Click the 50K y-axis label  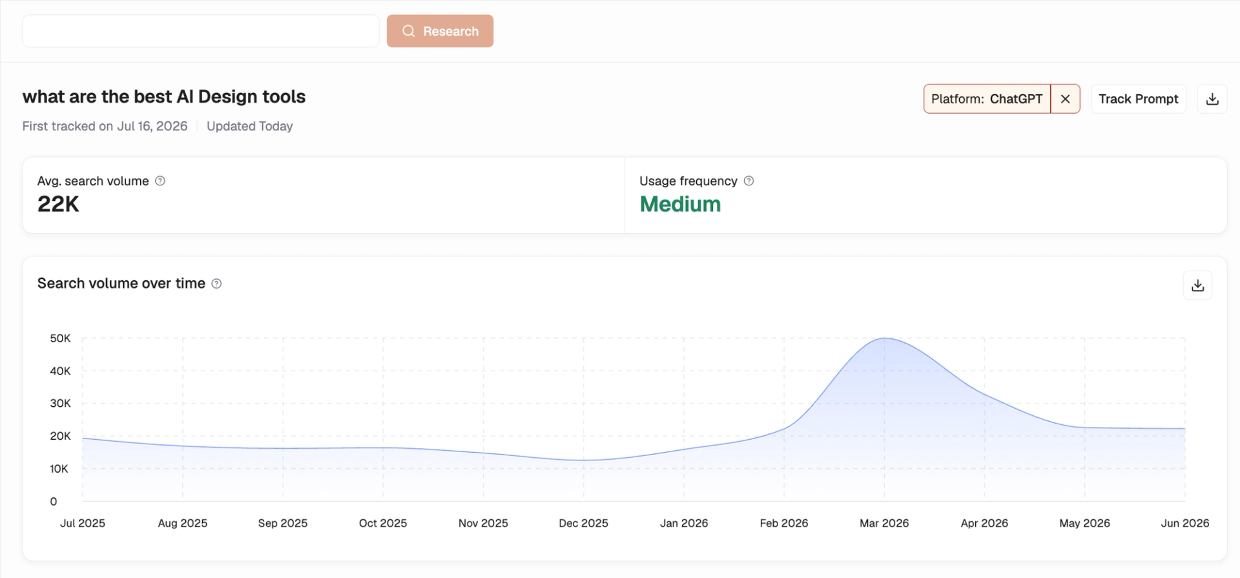[61, 338]
